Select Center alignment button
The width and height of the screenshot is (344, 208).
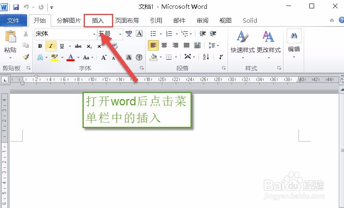tap(164, 45)
